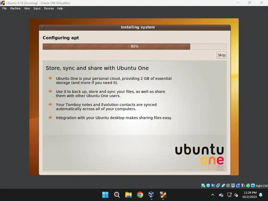
Task: Show hidden system tray icons
Action: click(213, 195)
